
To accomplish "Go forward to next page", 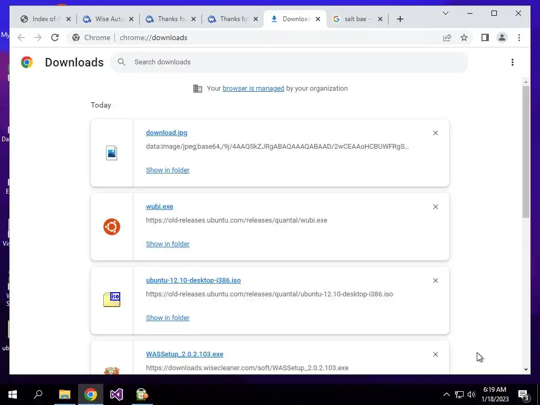I will 38,37.
